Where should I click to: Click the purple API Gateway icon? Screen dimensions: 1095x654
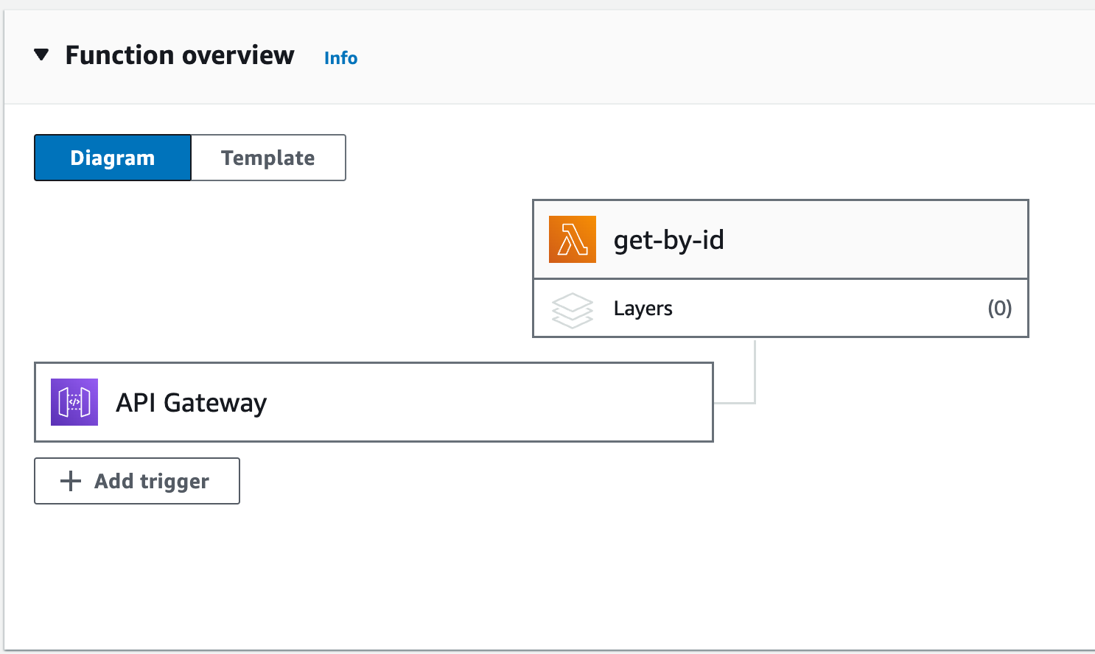point(74,402)
